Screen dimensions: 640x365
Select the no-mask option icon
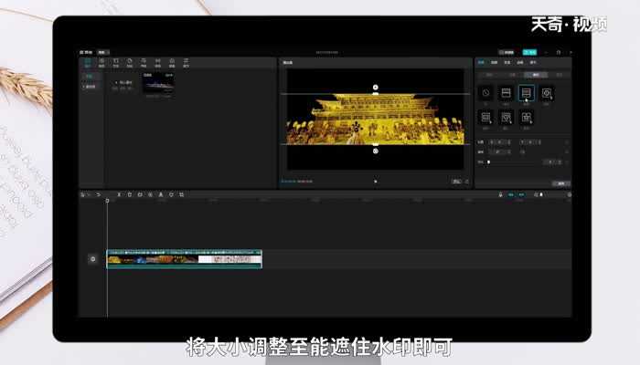[485, 93]
